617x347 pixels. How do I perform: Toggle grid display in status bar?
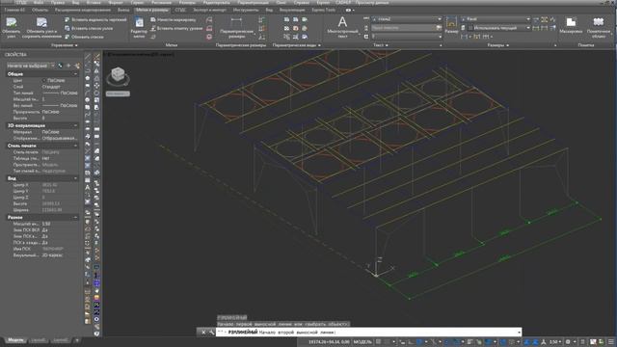point(378,342)
